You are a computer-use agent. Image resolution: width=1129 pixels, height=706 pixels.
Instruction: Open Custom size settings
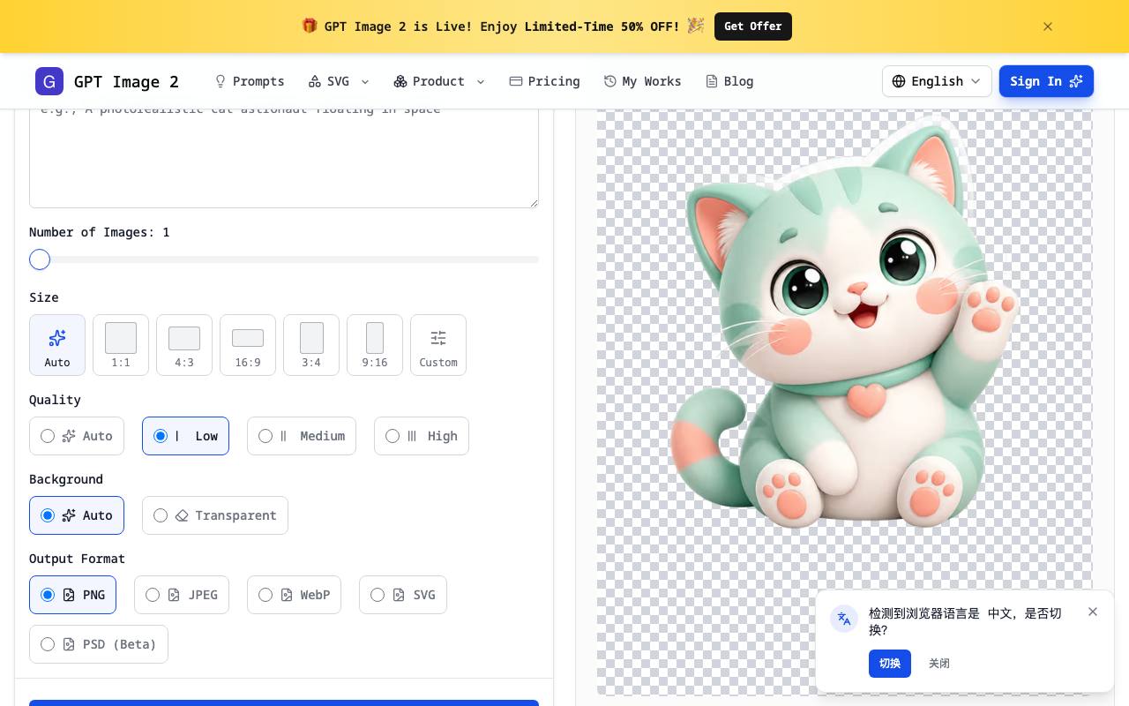(438, 345)
